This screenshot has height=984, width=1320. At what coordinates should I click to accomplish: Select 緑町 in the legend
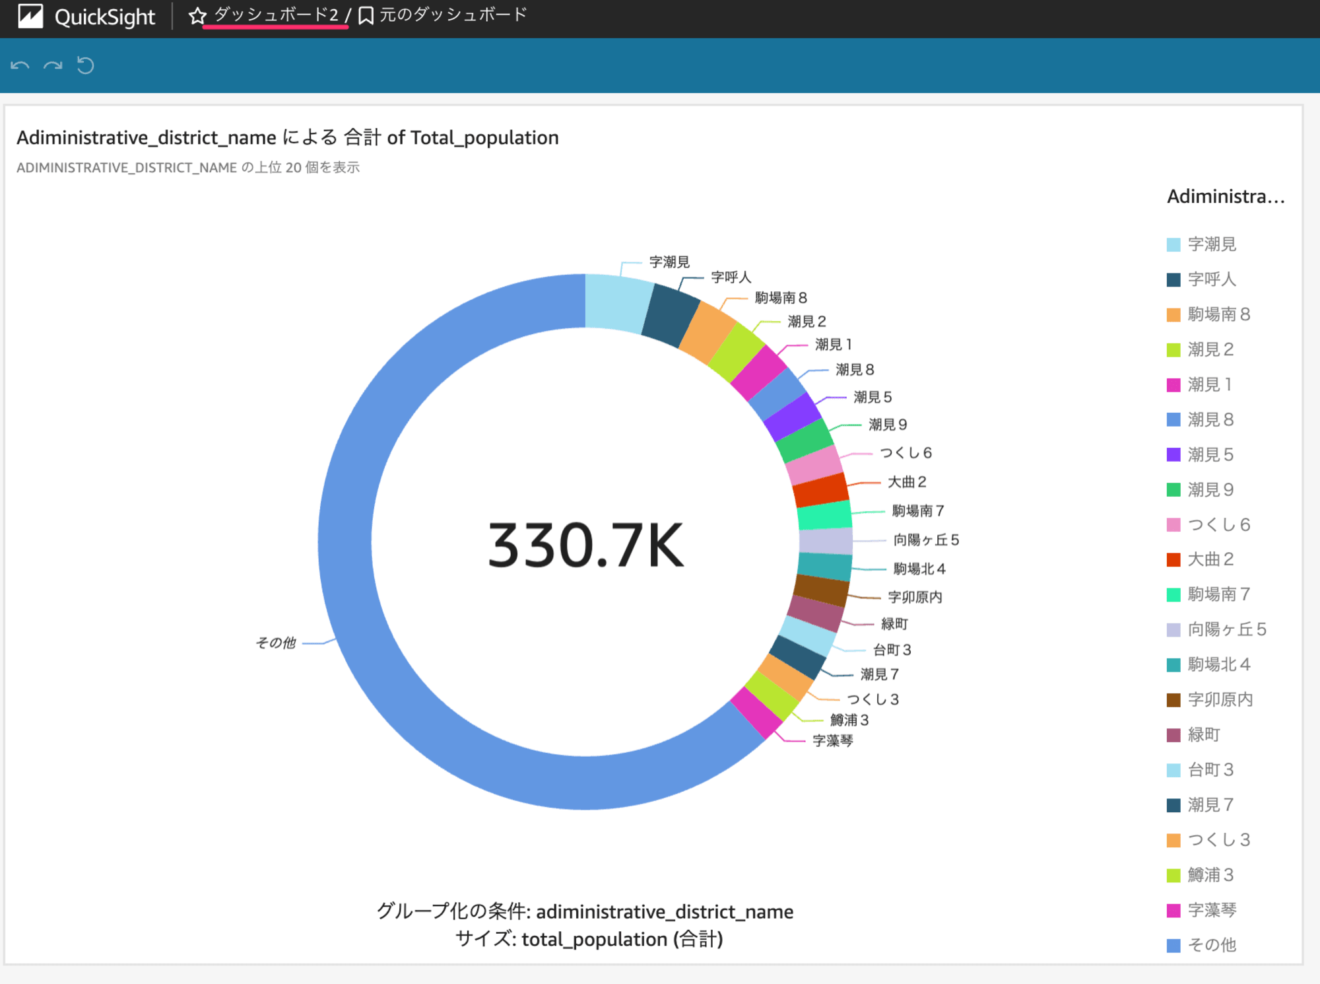tap(1193, 734)
